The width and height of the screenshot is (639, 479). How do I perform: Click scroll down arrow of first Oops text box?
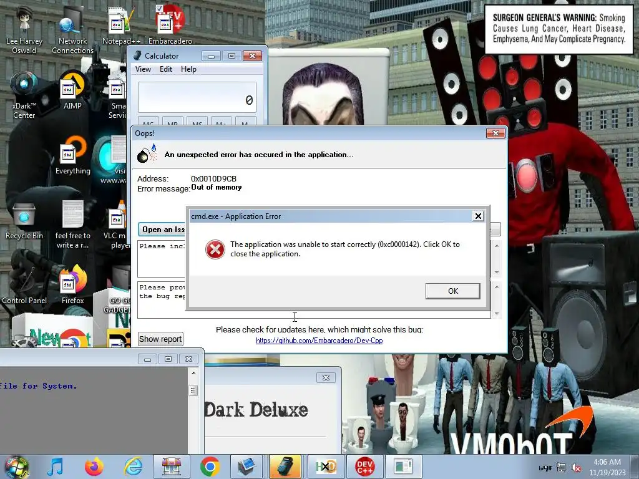[x=497, y=272]
